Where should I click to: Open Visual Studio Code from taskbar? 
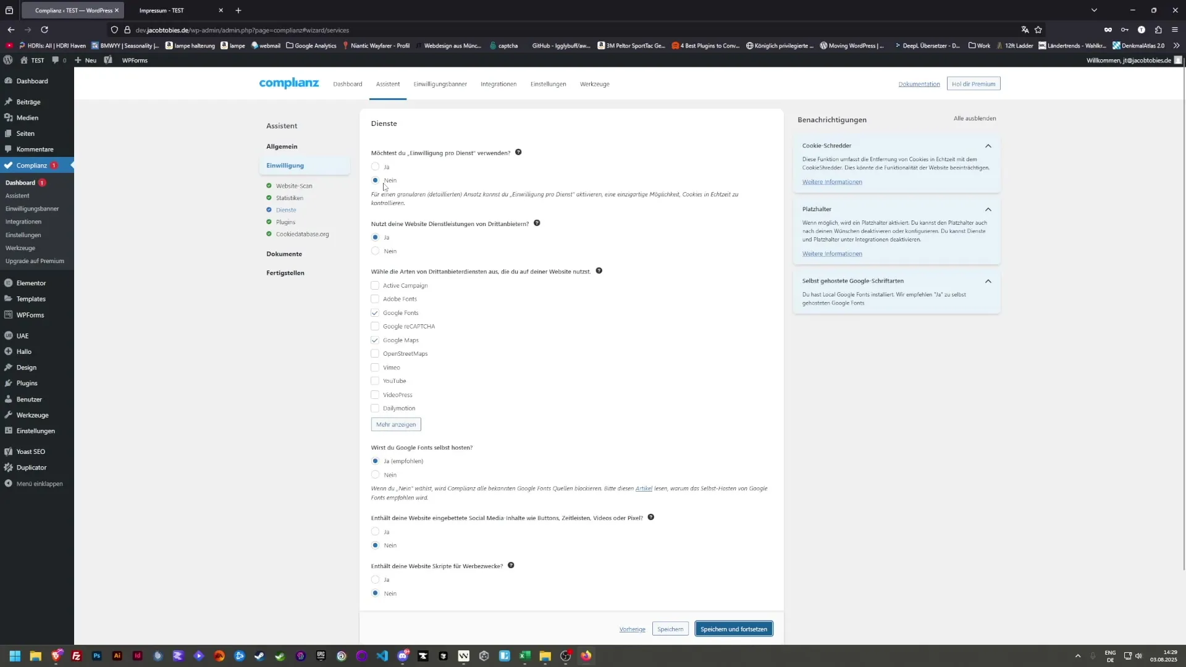(x=382, y=656)
